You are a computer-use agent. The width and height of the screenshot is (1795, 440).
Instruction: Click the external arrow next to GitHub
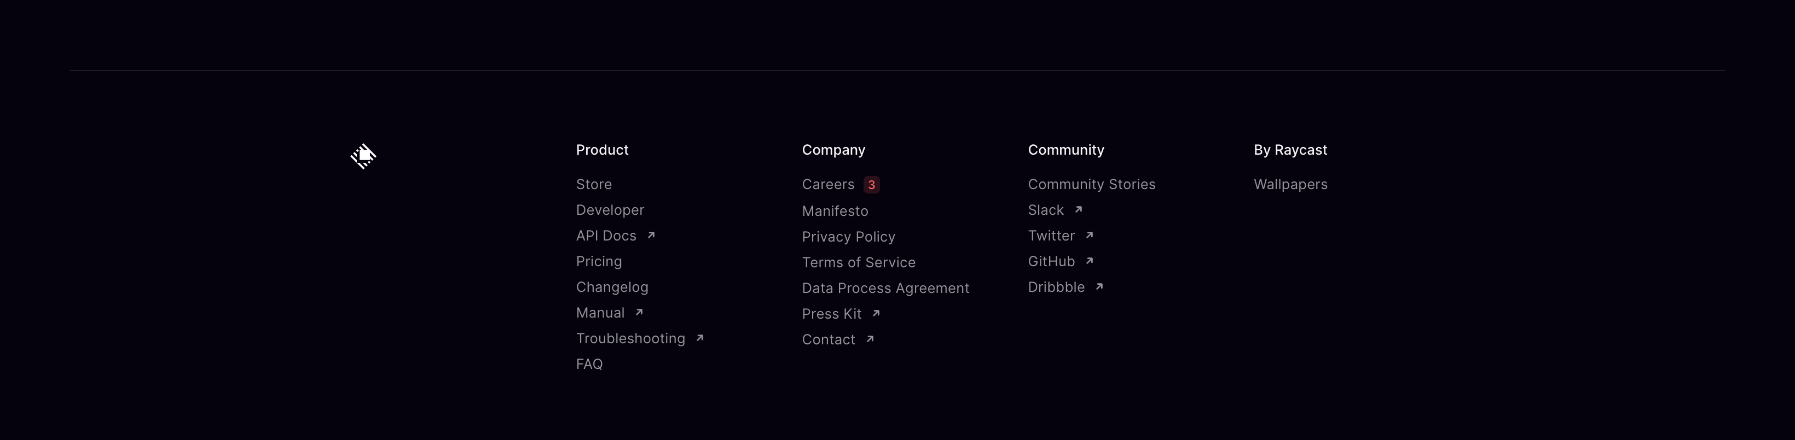pos(1089,261)
